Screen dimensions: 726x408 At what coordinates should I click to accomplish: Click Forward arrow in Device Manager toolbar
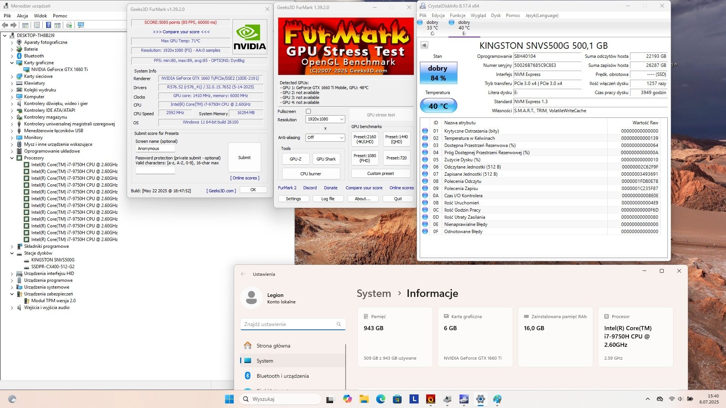point(14,25)
